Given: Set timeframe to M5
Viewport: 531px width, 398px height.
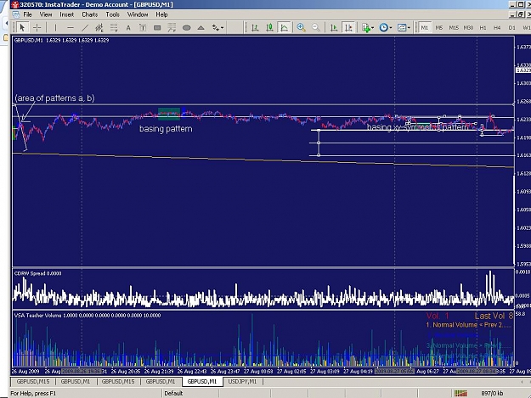Looking at the screenshot, I should (x=439, y=28).
